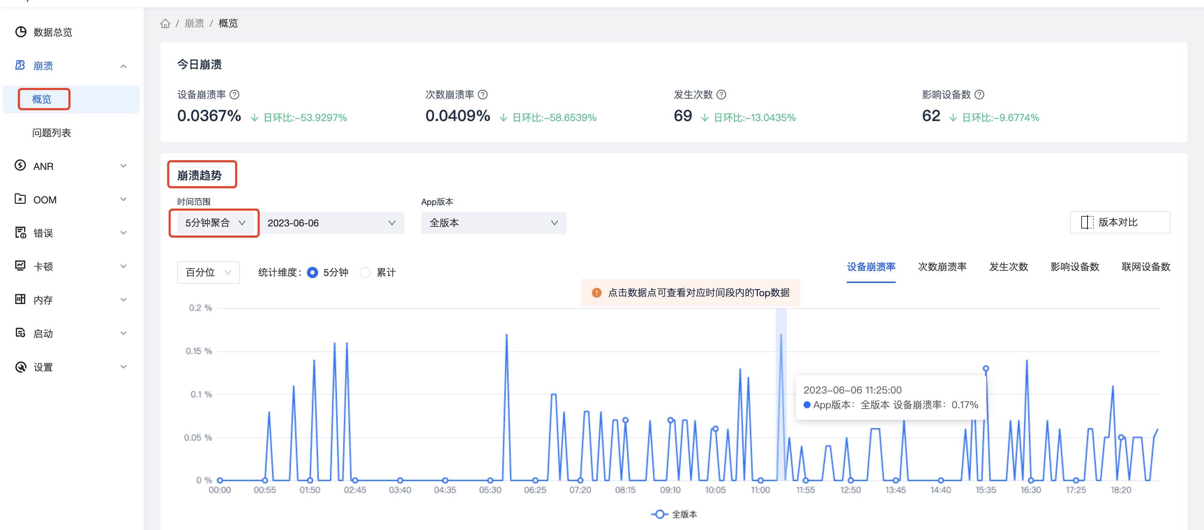1204x530 pixels.
Task: Open the 5分钟聚合 time range dropdown
Action: [x=216, y=223]
